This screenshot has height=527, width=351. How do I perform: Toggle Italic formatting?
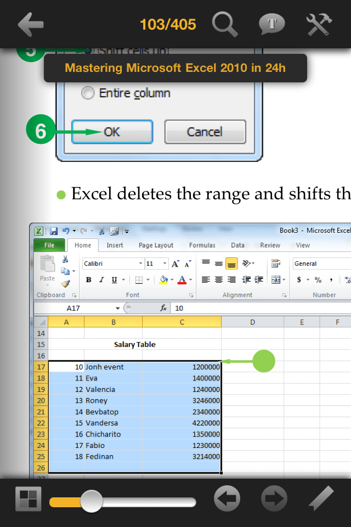click(101, 279)
